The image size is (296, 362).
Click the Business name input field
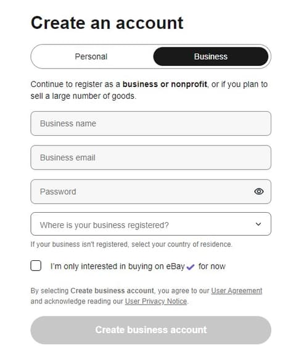[x=150, y=123]
